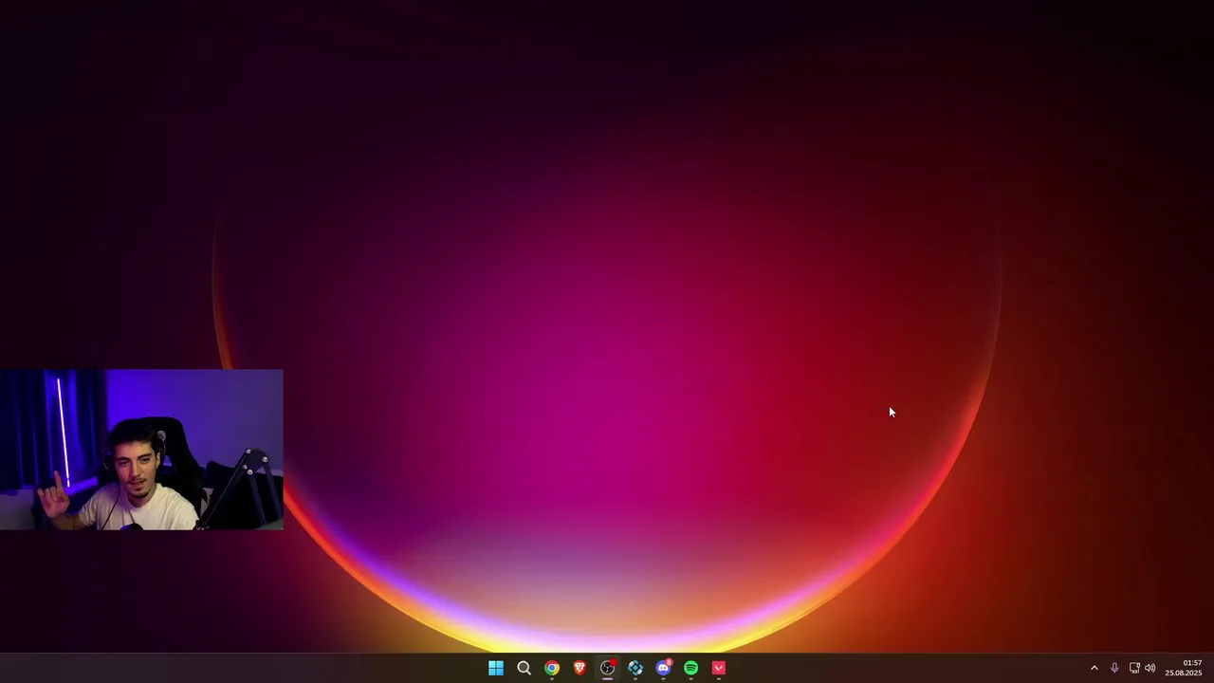Open Discord from the taskbar
1214x683 pixels.
coord(664,668)
